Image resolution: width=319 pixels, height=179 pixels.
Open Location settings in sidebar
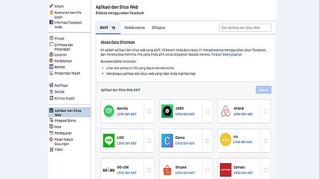click(60, 55)
